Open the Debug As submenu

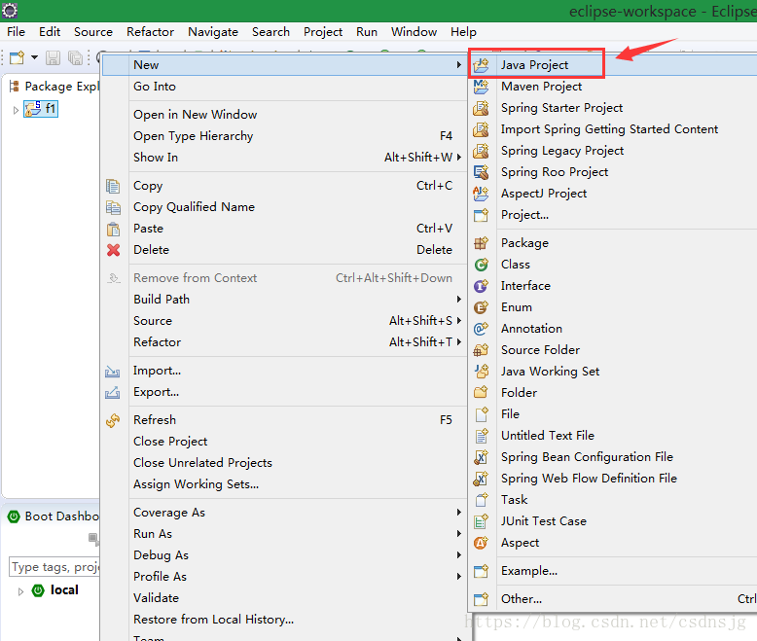[x=284, y=555]
